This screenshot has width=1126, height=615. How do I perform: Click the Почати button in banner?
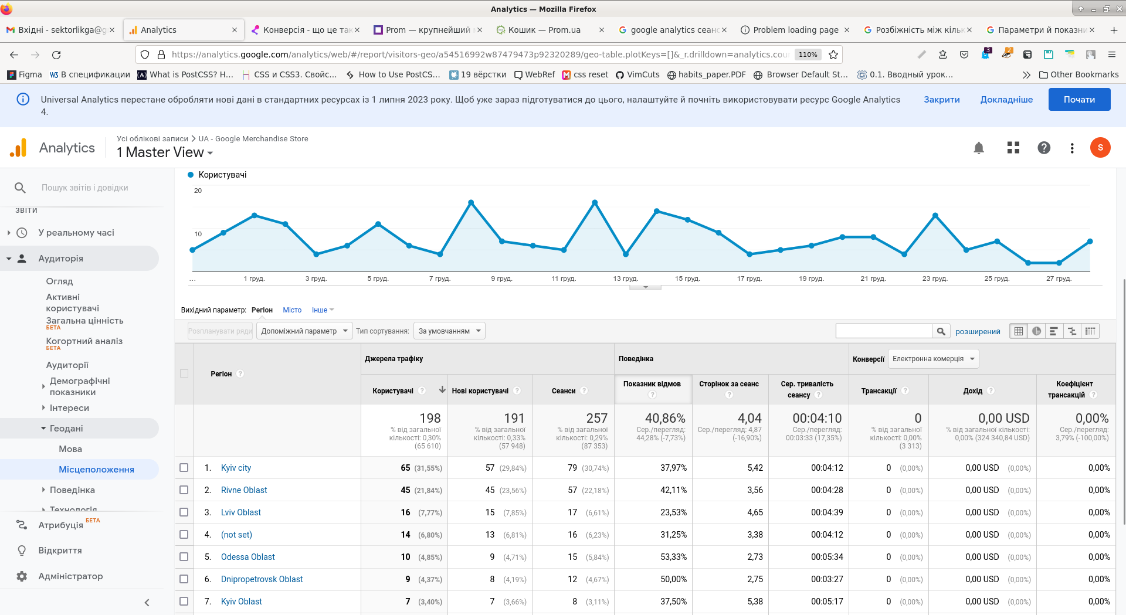[x=1079, y=100]
